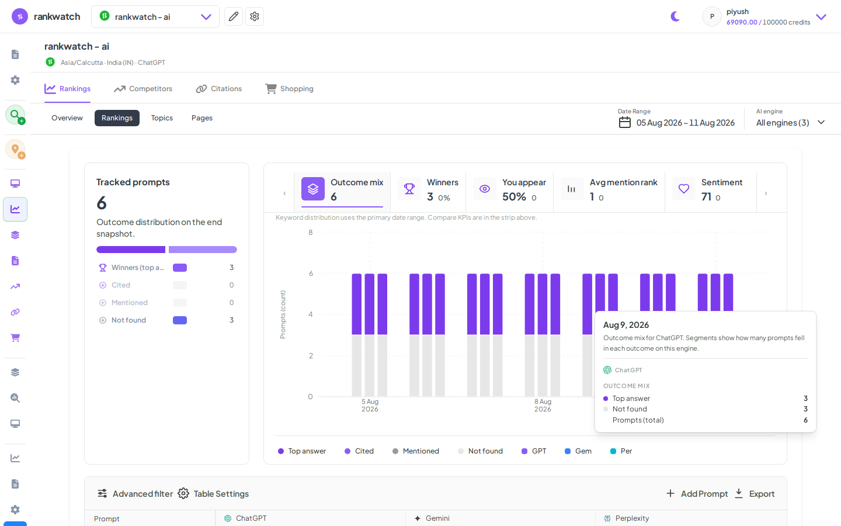Toggle Not found legend item in chart

pos(481,451)
